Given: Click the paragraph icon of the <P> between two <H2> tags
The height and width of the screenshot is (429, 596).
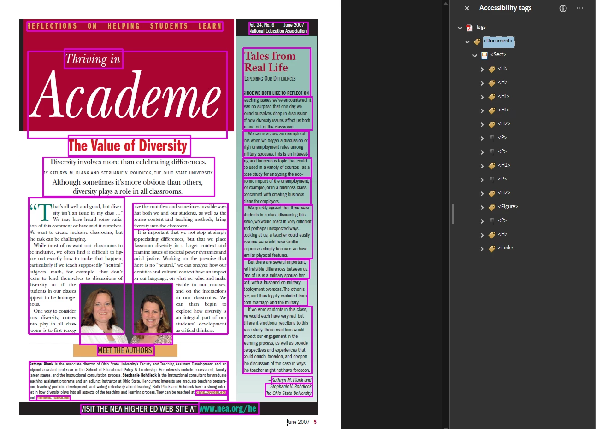Looking at the screenshot, I should (x=492, y=180).
